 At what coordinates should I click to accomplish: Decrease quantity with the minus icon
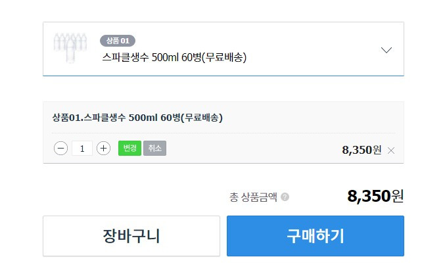point(61,149)
